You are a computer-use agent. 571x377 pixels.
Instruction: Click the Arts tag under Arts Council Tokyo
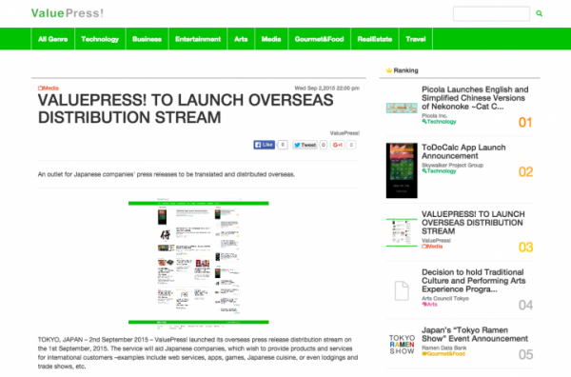[429, 304]
